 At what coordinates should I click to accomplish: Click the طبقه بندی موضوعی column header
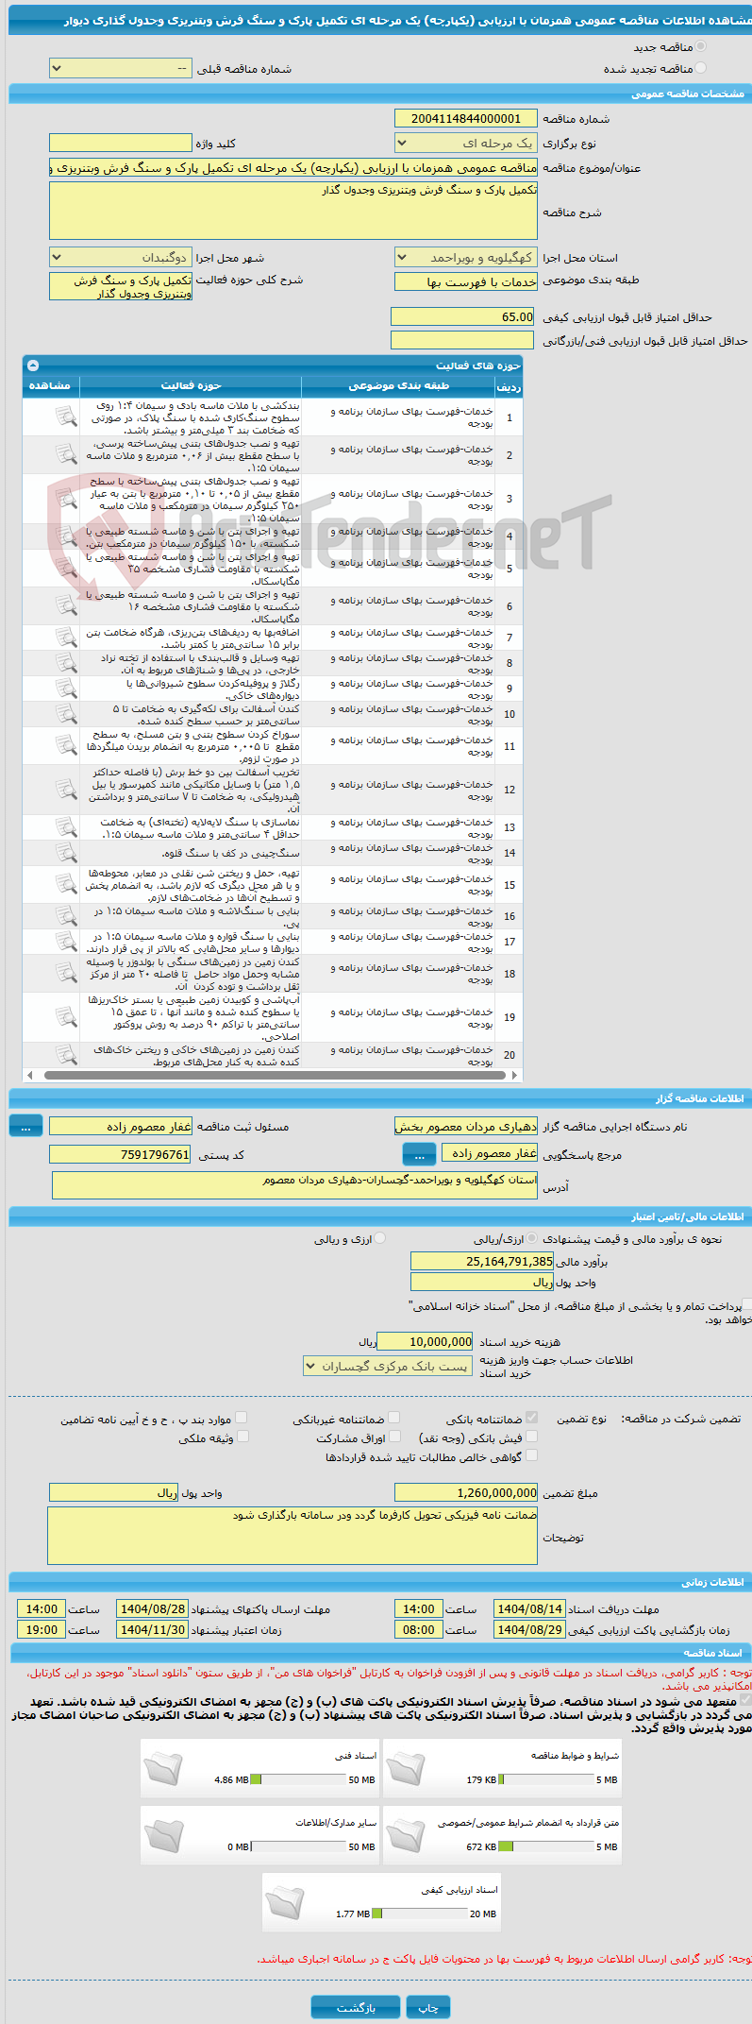[x=398, y=385]
